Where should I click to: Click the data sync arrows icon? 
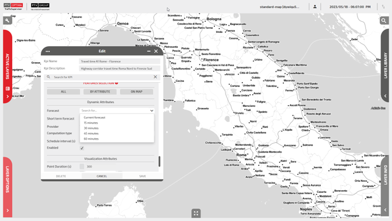click(x=383, y=7)
